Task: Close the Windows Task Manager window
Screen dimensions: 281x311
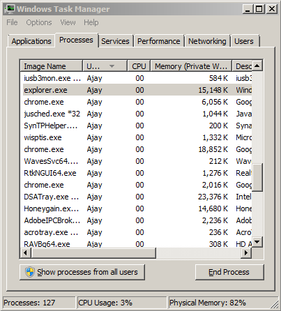Action: (x=271, y=9)
